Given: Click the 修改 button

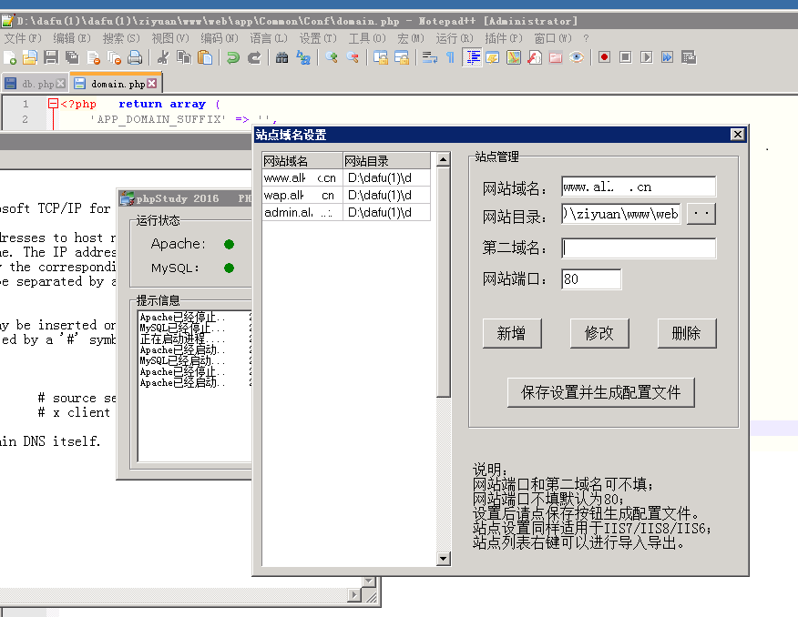Looking at the screenshot, I should point(599,333).
